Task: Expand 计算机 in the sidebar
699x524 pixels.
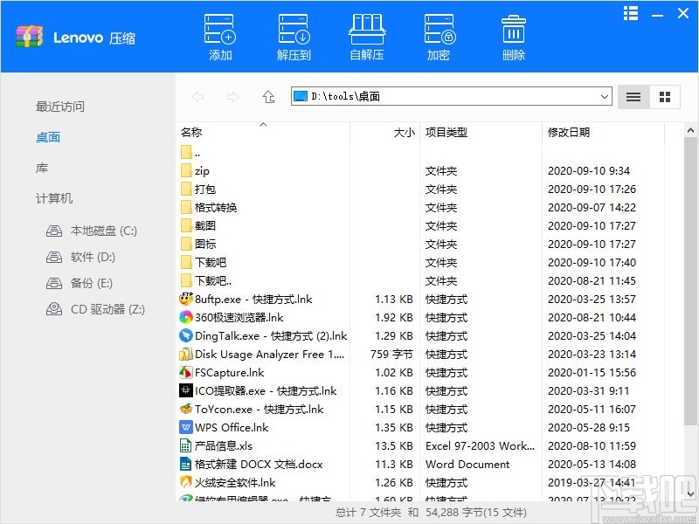Action: point(53,198)
